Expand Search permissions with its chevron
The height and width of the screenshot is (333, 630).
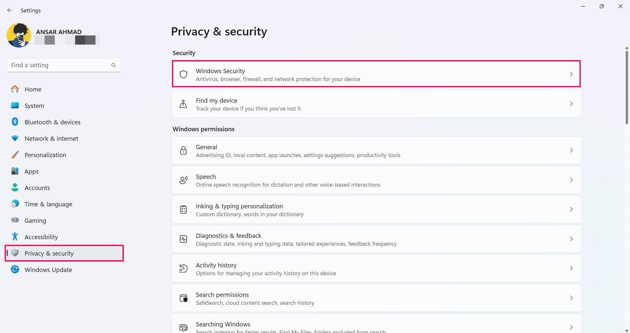pos(571,298)
